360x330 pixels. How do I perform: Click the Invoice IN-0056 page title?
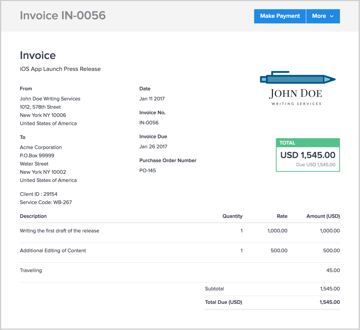click(x=63, y=16)
